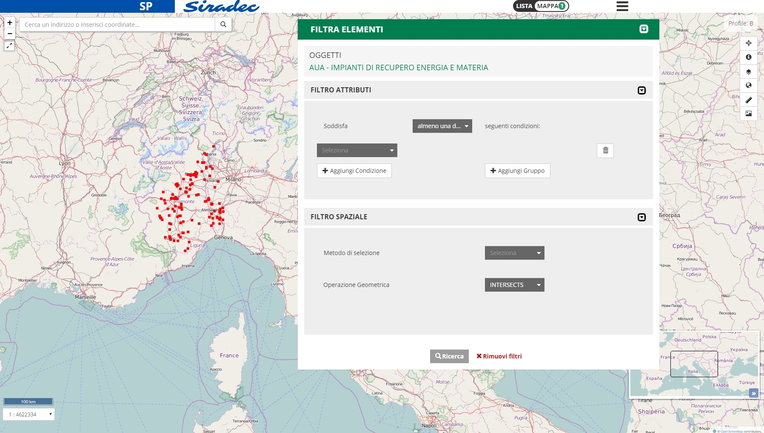Click Aggiungi Gruppo button
Viewport: 764px width, 433px height.
point(518,171)
